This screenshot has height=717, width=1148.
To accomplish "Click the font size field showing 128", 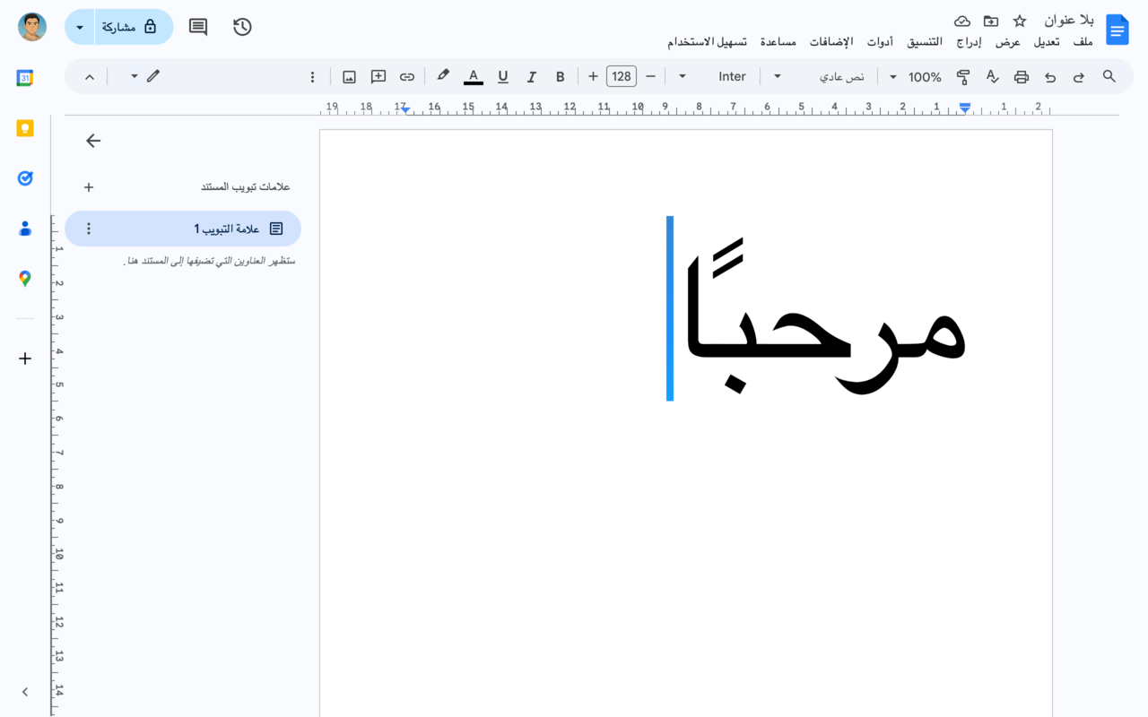I will 621,76.
